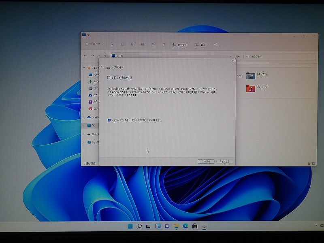The height and width of the screenshot is (243, 324).
Task: Expand the OneDrive tree node
Action: click(x=84, y=117)
